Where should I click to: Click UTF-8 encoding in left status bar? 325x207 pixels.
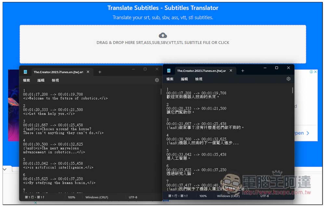[133, 197]
